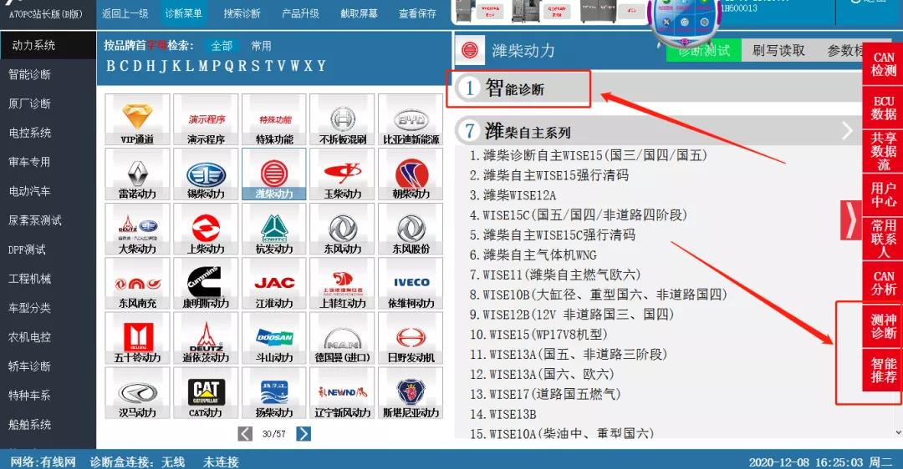903x469 pixels.
Task: Select the 江淮动力 JAC icon
Action: (274, 284)
